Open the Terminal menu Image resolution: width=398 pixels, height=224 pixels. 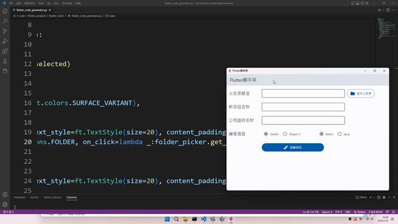point(67,3)
